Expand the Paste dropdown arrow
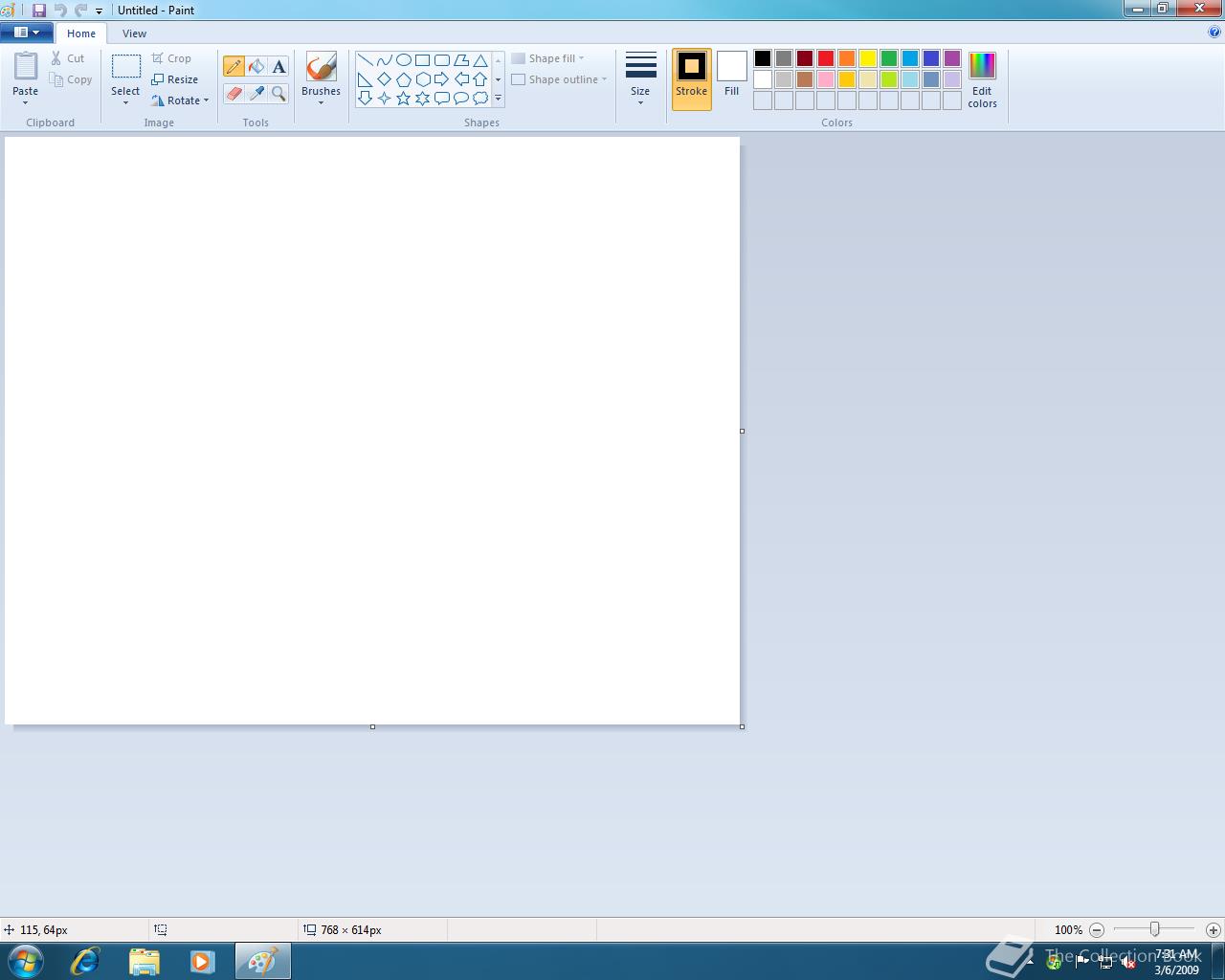Image resolution: width=1225 pixels, height=980 pixels. 25,102
